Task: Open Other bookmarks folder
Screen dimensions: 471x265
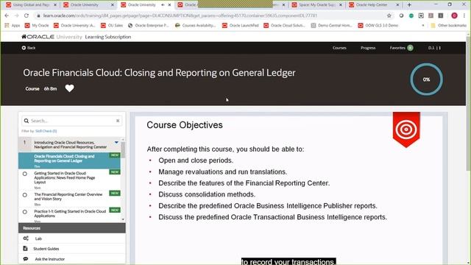Action: [x=449, y=26]
